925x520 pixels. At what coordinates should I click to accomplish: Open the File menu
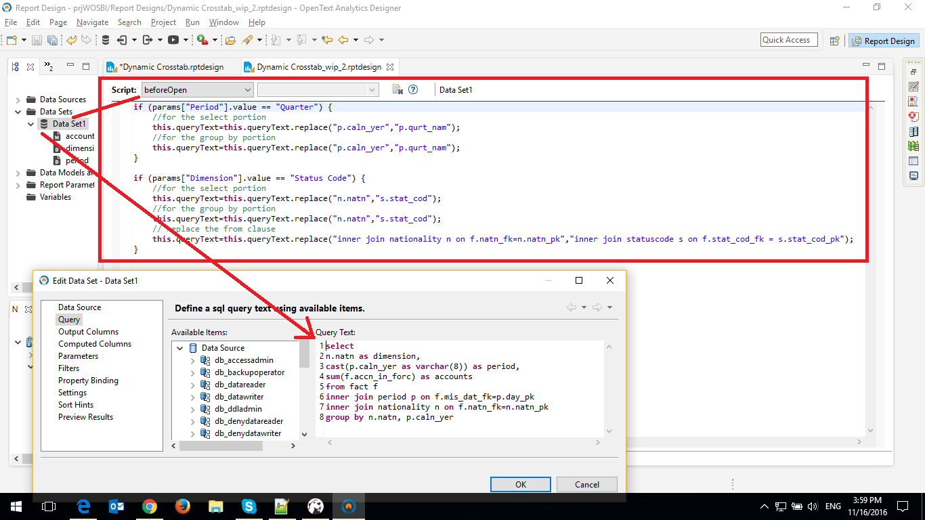click(x=11, y=22)
